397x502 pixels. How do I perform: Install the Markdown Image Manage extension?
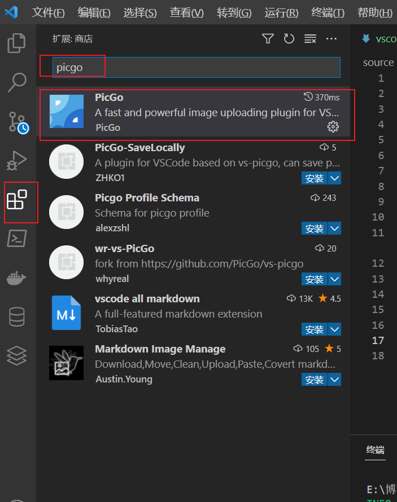pyautogui.click(x=315, y=380)
